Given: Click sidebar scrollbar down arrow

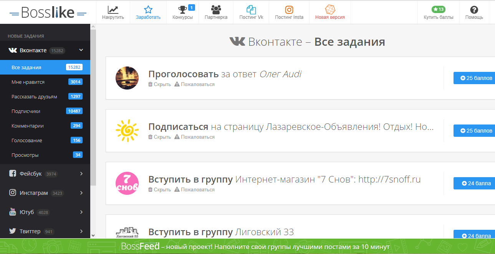Looking at the screenshot, I should 93,235.
